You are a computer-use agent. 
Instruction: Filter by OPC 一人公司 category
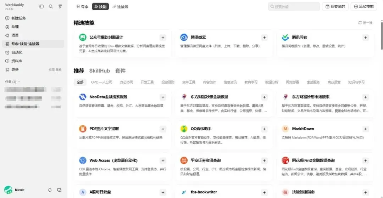pyautogui.click(x=102, y=82)
